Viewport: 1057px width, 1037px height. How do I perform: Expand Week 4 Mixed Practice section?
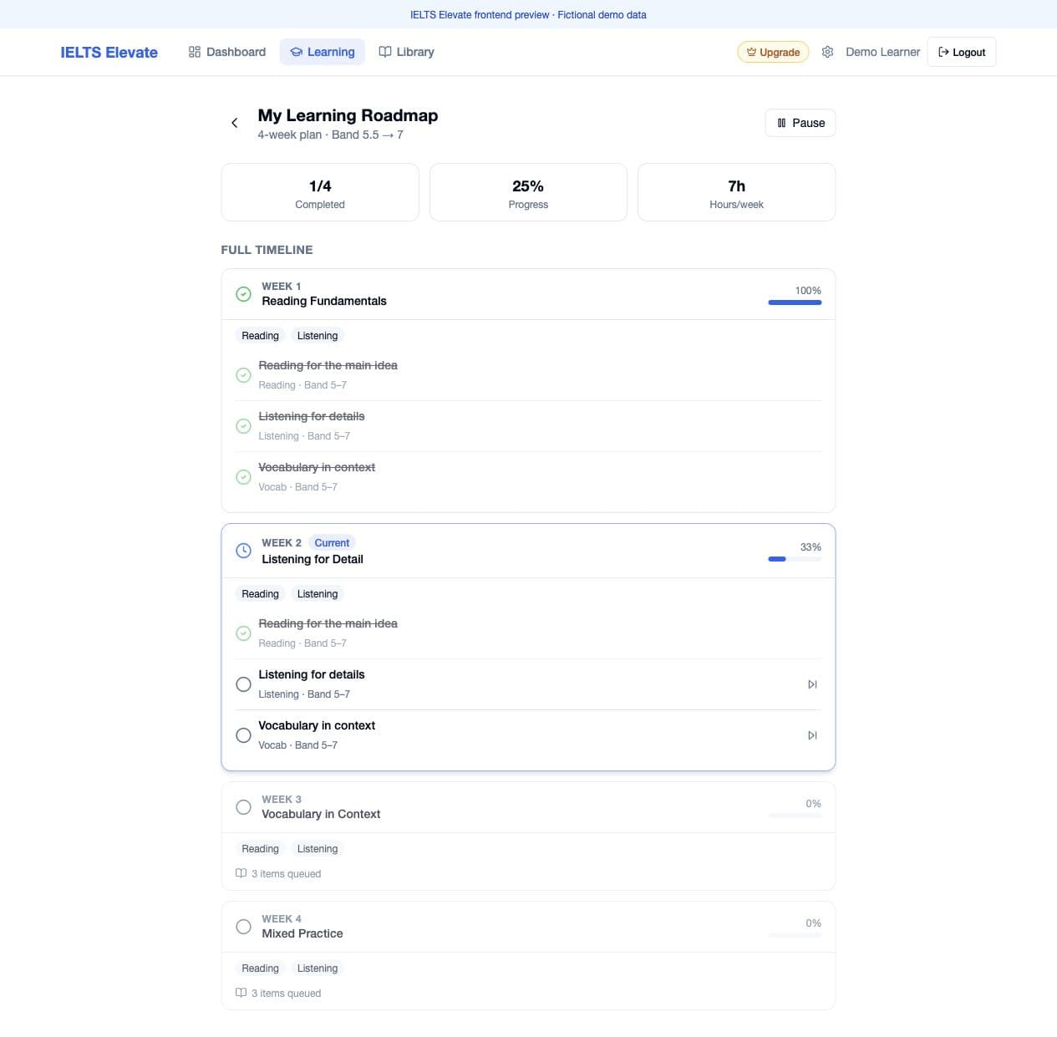tap(528, 927)
